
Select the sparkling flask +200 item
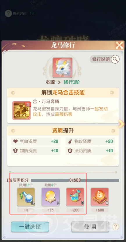75,197
